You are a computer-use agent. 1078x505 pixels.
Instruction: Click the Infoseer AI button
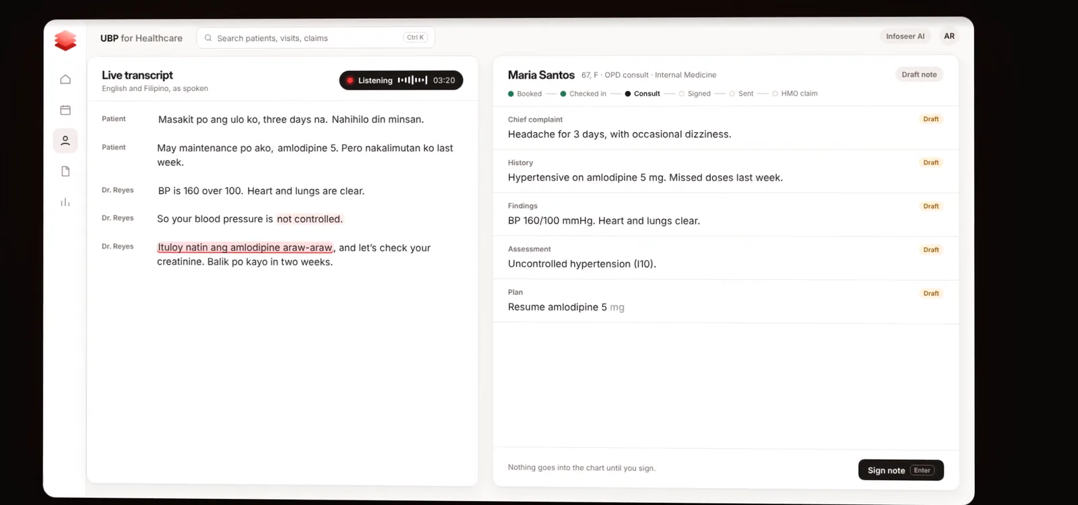tap(905, 36)
